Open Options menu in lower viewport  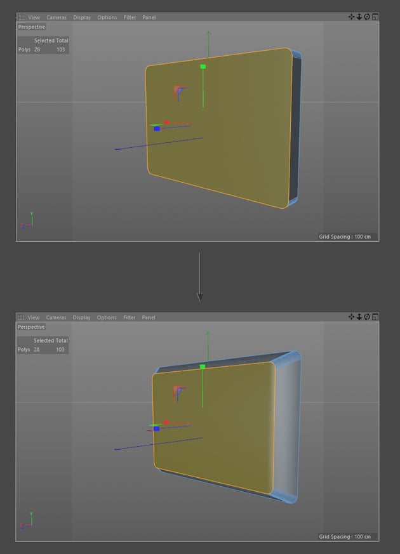[107, 317]
